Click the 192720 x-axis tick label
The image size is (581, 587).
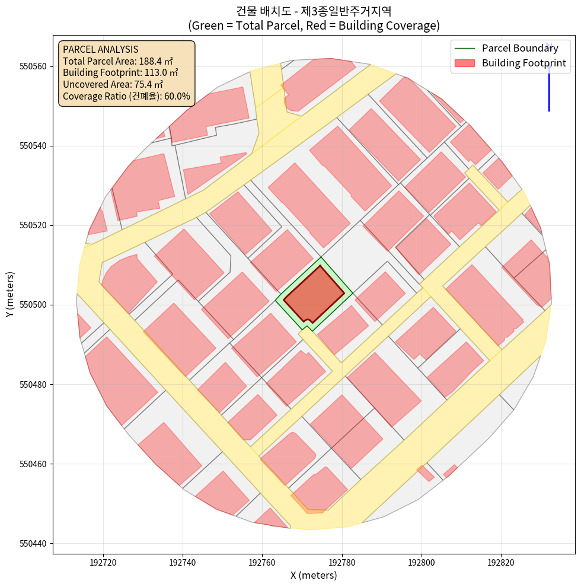103,562
